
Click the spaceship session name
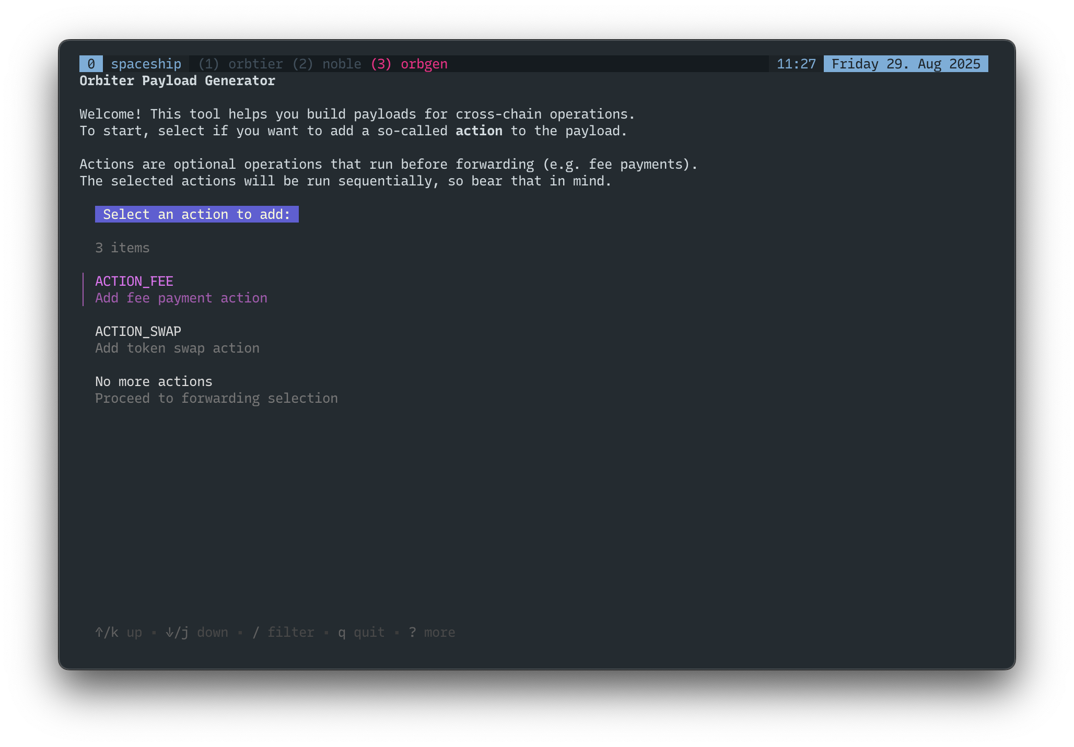[146, 64]
